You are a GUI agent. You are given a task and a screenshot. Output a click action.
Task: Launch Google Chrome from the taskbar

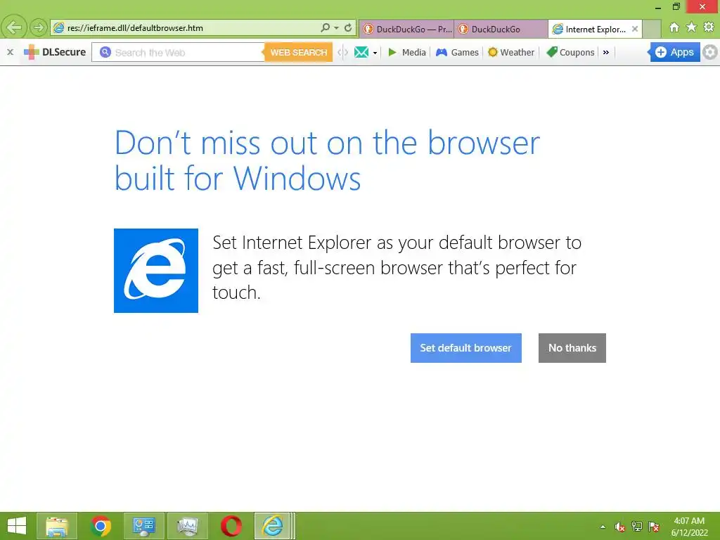pos(101,526)
